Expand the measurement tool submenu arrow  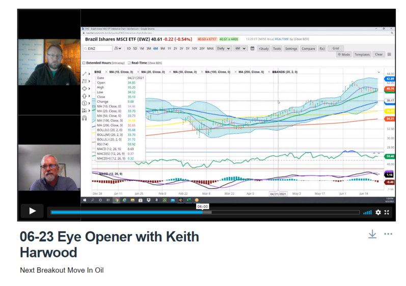pos(89,110)
